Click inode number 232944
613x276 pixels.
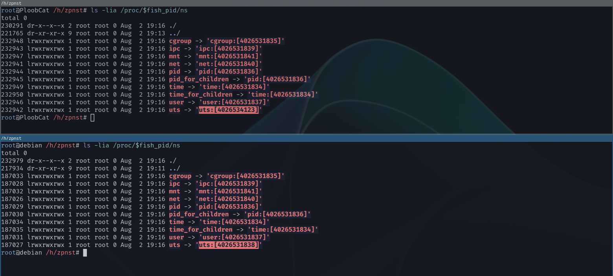12,71
